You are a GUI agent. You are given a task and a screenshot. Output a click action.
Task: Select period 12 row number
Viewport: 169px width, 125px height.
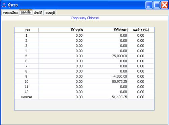(x=27, y=92)
